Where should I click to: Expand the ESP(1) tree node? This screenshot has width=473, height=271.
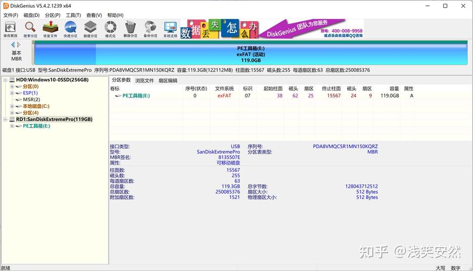click(x=12, y=93)
